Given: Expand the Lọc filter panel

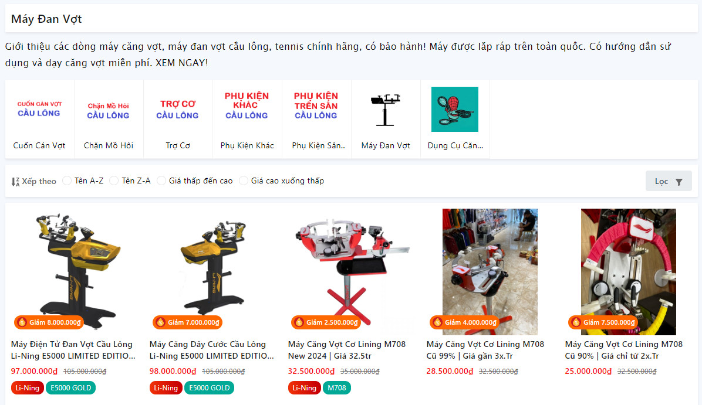Looking at the screenshot, I should pos(669,181).
